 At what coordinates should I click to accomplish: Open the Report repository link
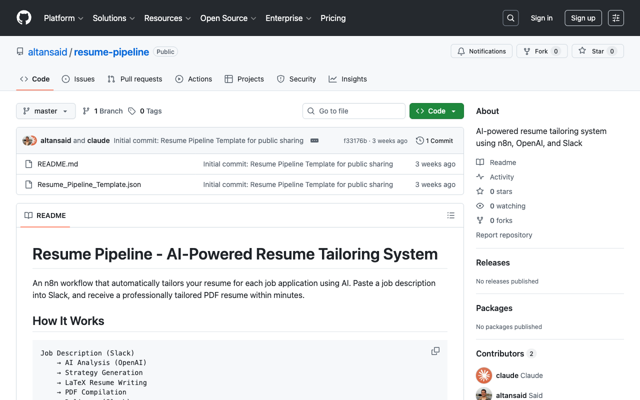(x=503, y=235)
